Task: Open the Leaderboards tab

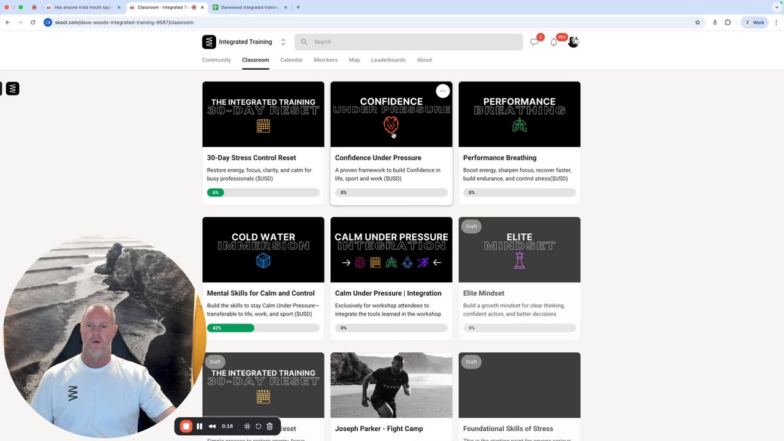Action: point(388,60)
